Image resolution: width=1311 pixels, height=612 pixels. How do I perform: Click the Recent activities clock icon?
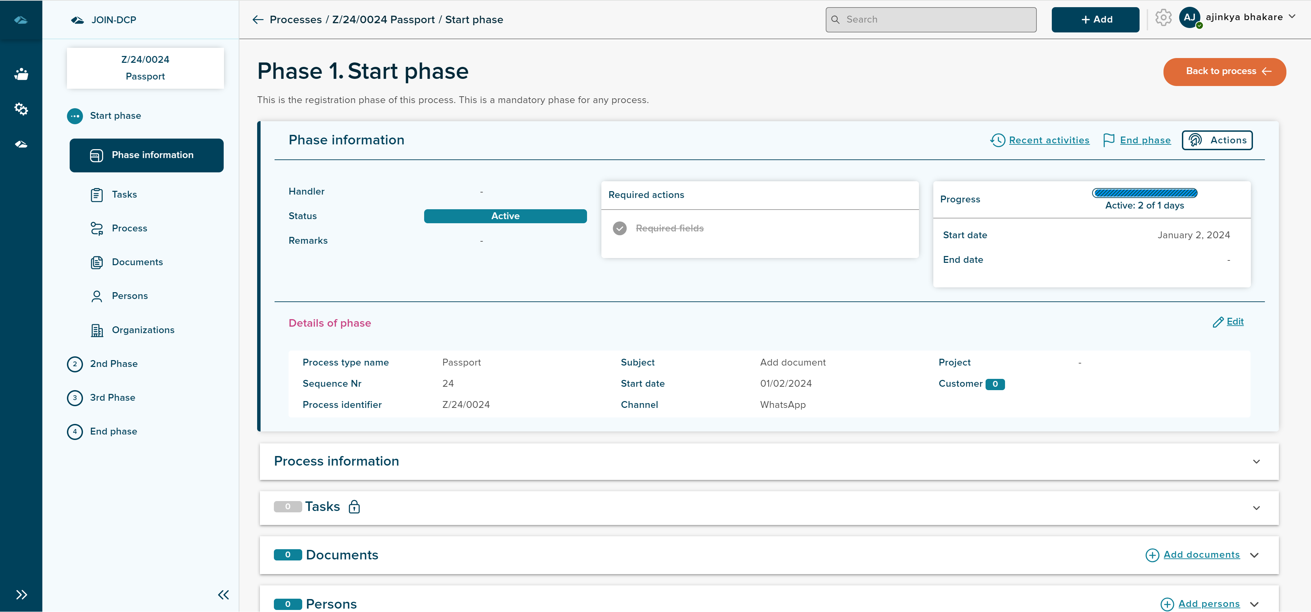[x=998, y=140]
